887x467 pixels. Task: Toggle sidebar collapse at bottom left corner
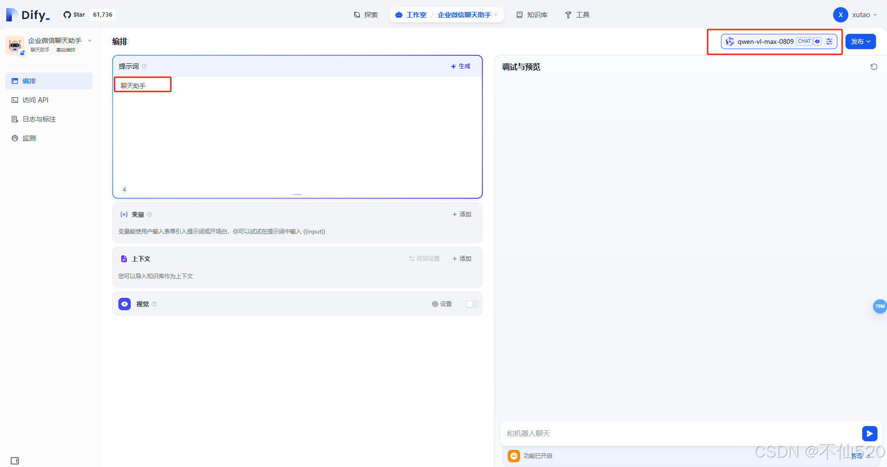[x=15, y=460]
